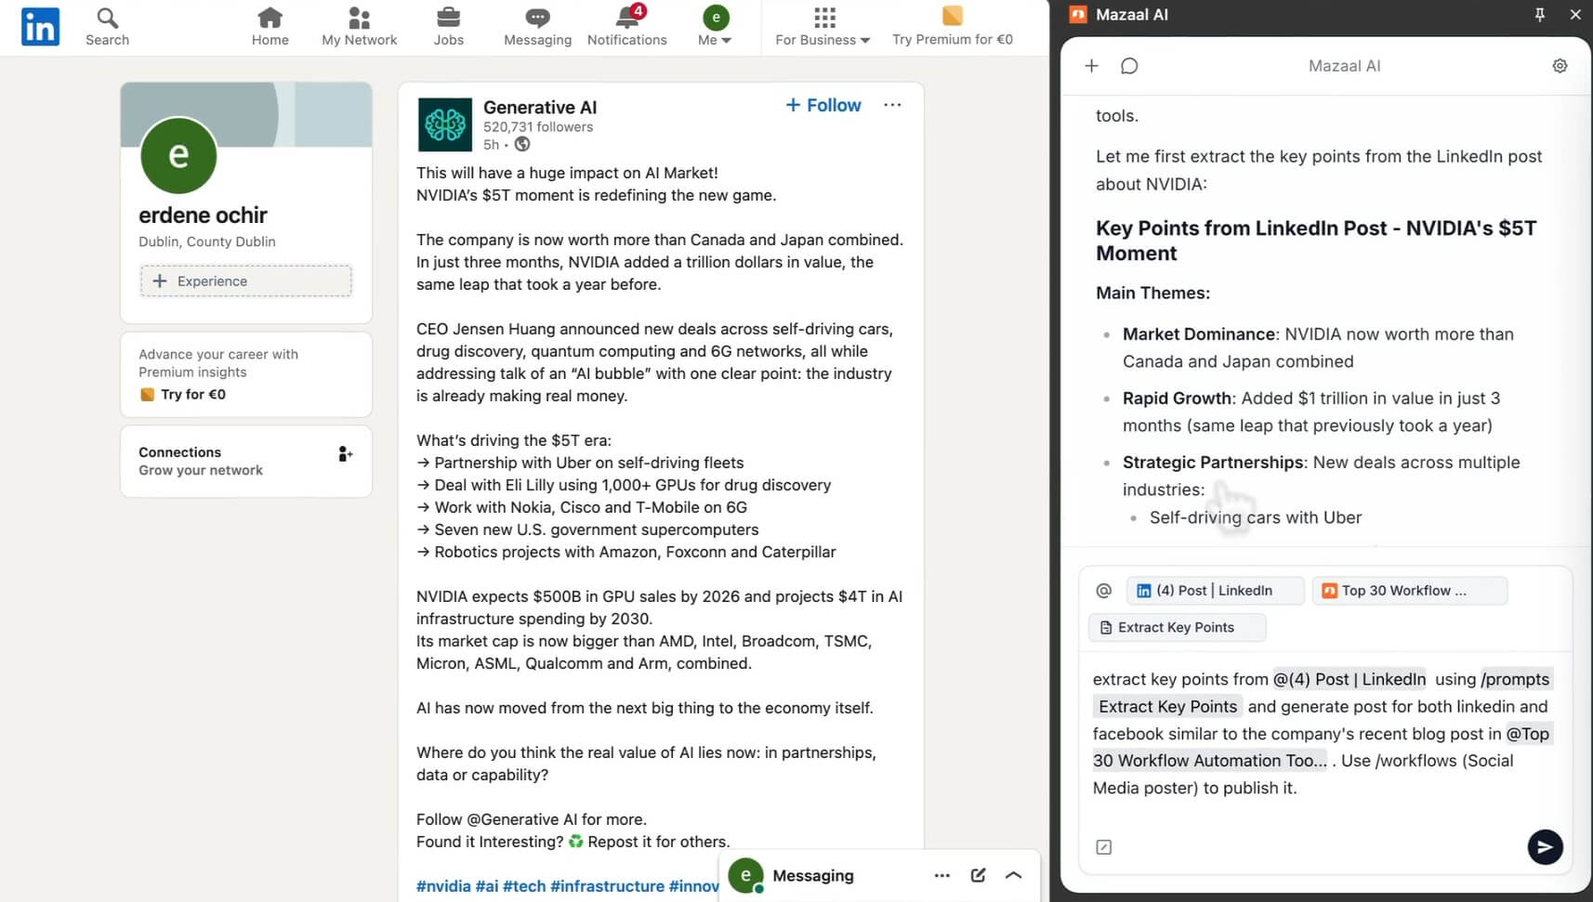Compose new message icon in Messaging
This screenshot has height=902, width=1593.
click(978, 875)
